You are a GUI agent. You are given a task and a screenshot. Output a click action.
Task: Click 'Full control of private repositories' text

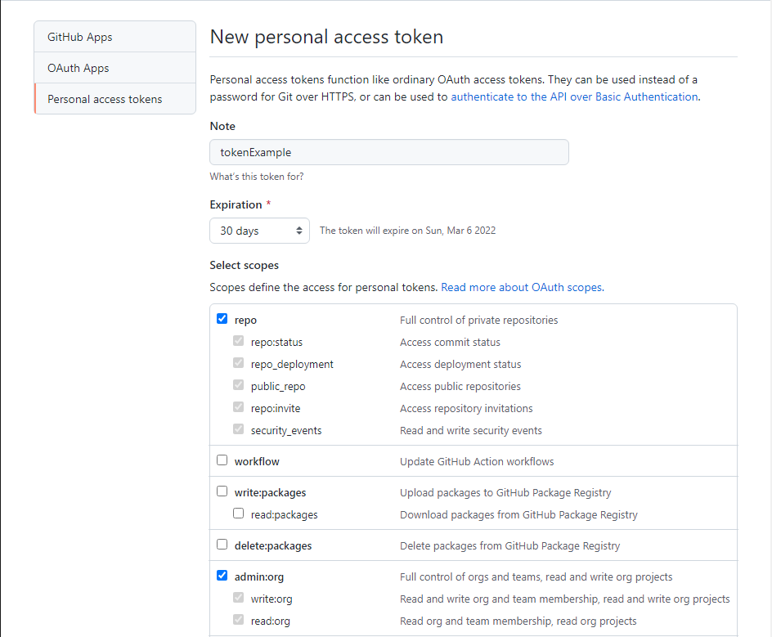(478, 320)
